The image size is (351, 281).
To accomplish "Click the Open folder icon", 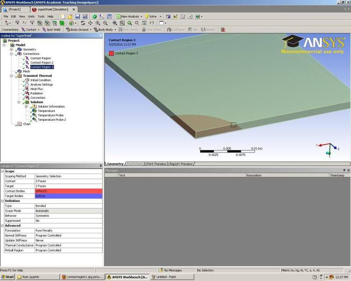I will 70,16.
